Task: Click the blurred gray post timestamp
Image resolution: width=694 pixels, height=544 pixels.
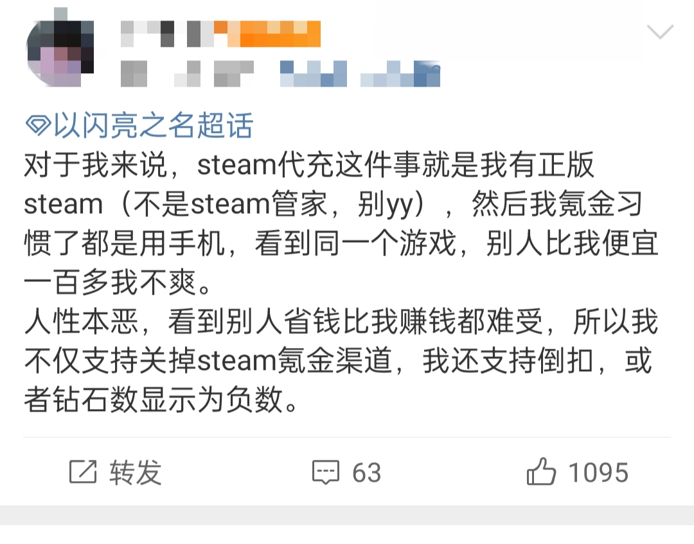Action: [x=187, y=73]
